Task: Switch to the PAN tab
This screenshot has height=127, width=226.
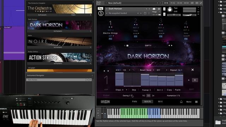Action: coord(135,102)
